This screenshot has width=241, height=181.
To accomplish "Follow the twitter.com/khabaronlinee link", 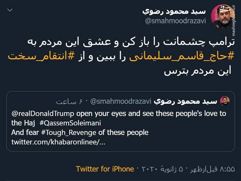I will tap(58, 142).
